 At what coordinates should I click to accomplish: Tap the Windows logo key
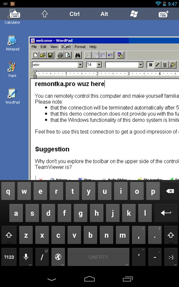point(134,14)
